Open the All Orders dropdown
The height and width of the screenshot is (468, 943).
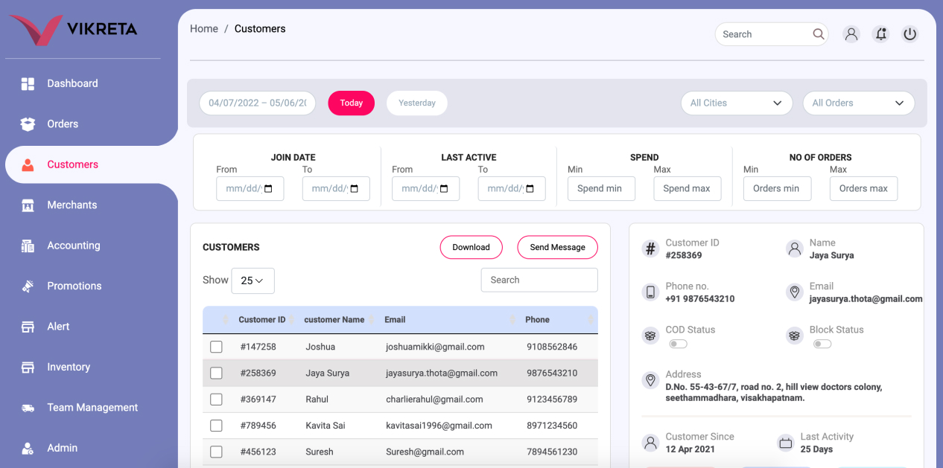click(858, 103)
